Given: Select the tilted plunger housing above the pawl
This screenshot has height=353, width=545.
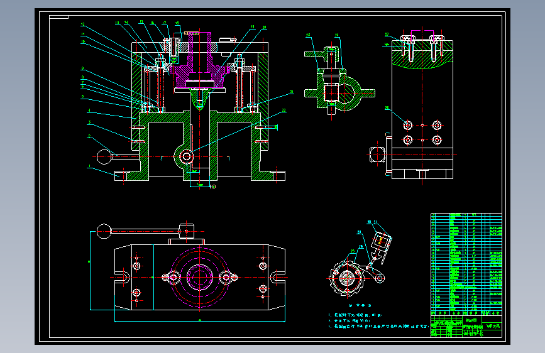Looking at the screenshot, I should pos(380,242).
